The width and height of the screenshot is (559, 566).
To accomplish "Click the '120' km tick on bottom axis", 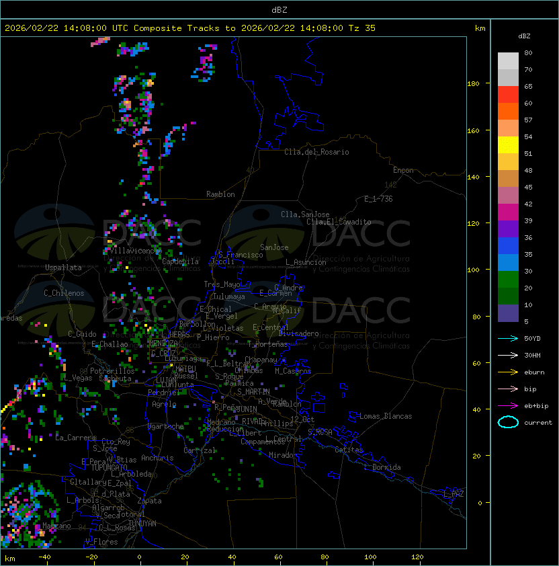I will coord(417,557).
